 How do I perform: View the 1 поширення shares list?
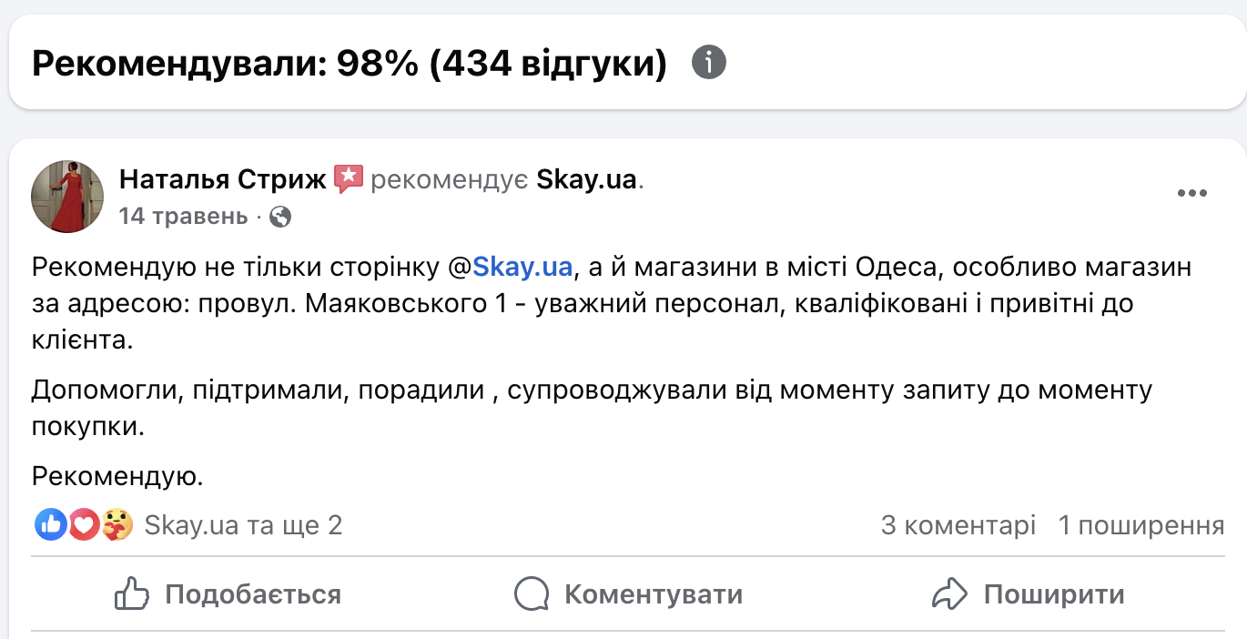pyautogui.click(x=1141, y=525)
